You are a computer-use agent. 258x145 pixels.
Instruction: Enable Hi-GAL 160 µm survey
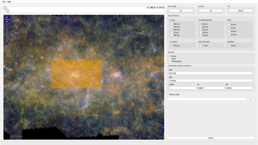[172, 35]
